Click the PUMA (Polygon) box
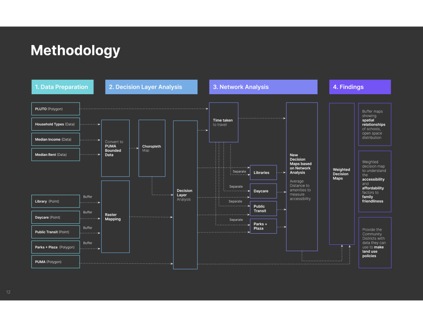 (x=56, y=262)
